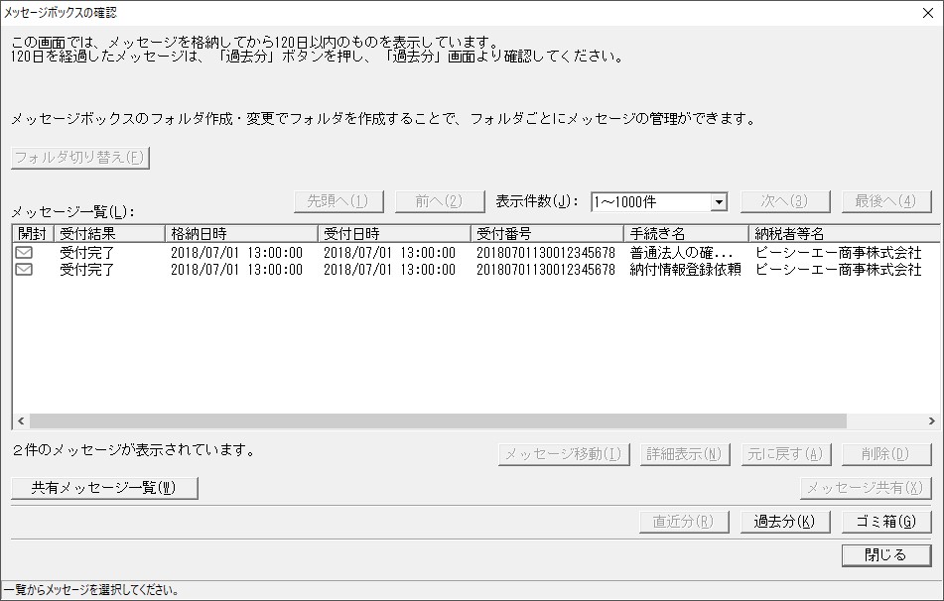The width and height of the screenshot is (944, 601).
Task: Click horizontal scrollbar right arrow
Action: (x=931, y=421)
